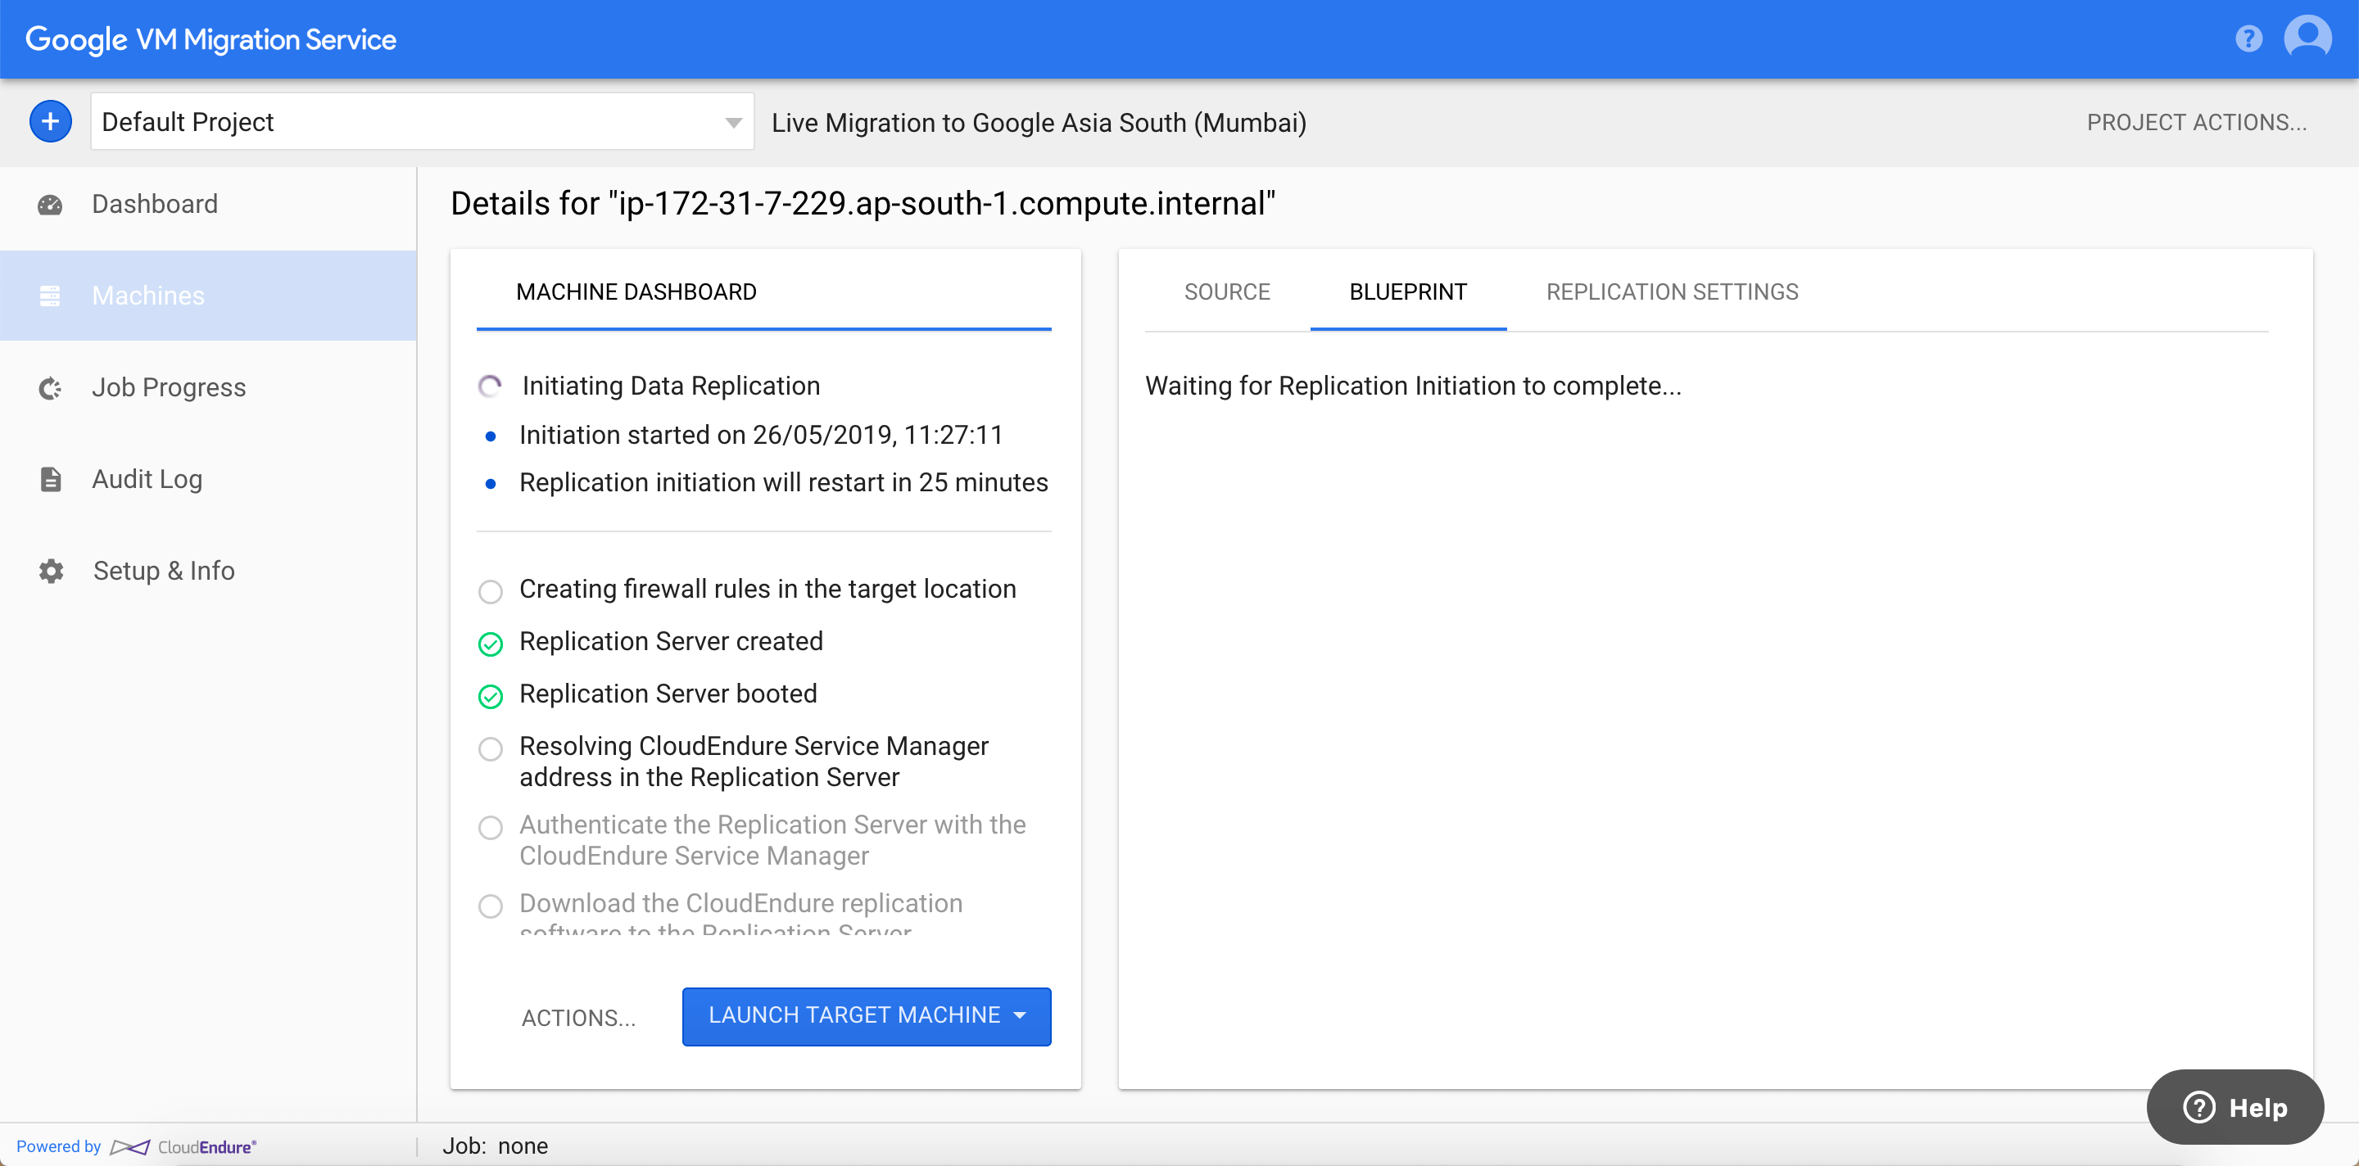
Task: Click the pending circle for Creating firewall rules
Action: click(x=491, y=591)
